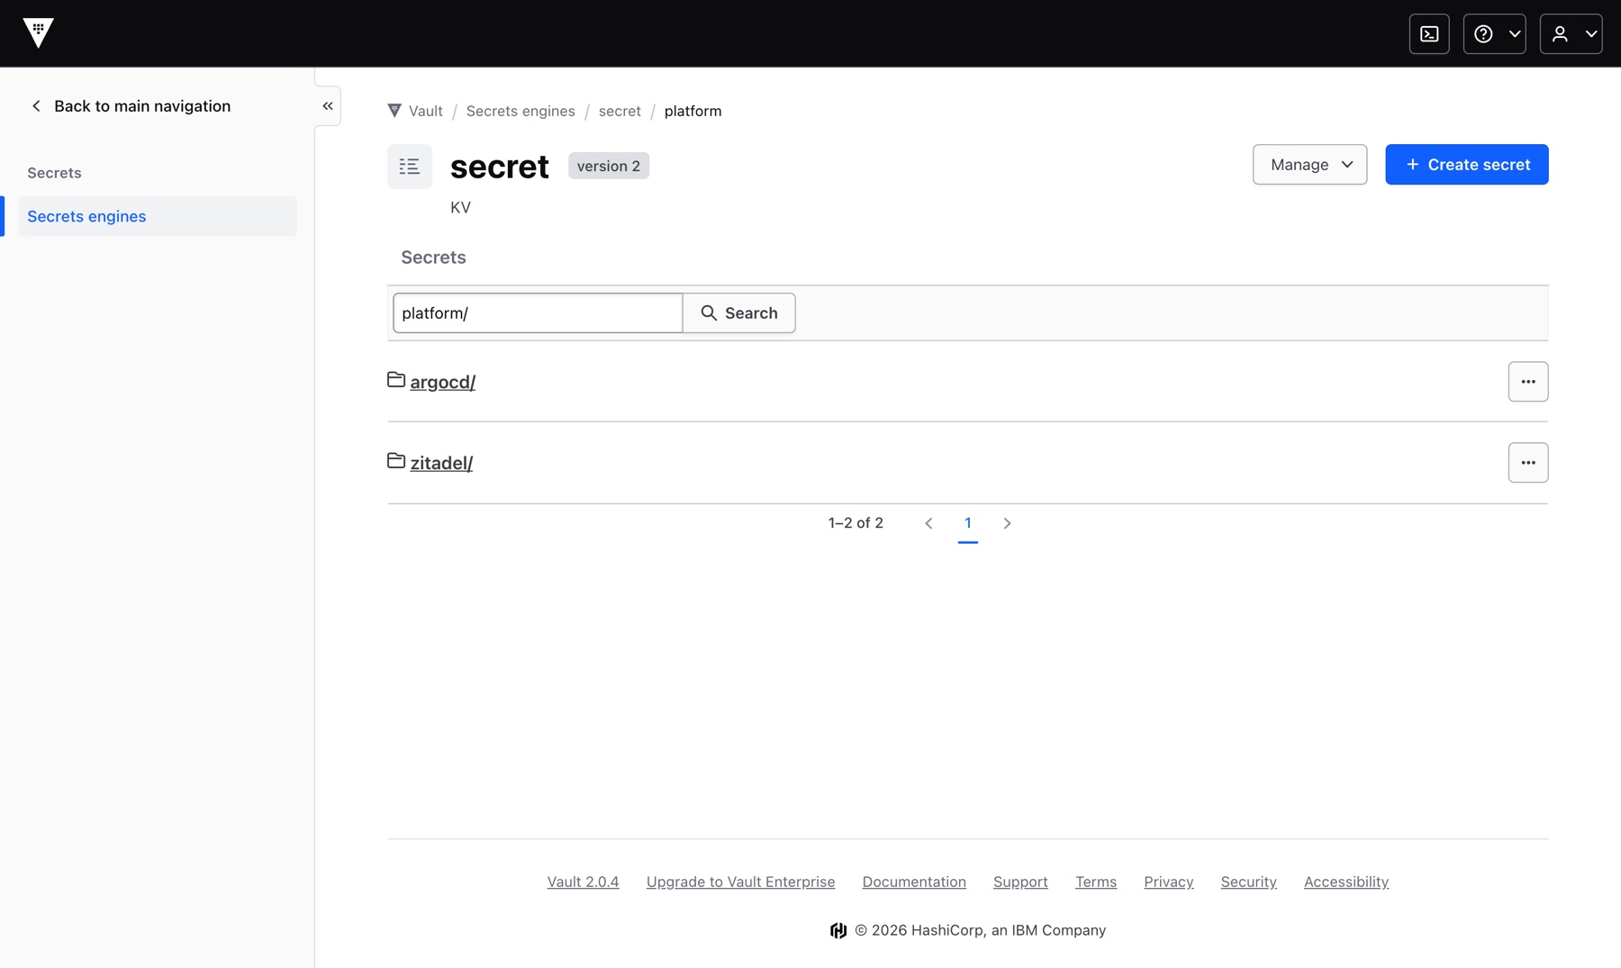Open the Accessibility footer link
1621x968 pixels.
click(1346, 882)
